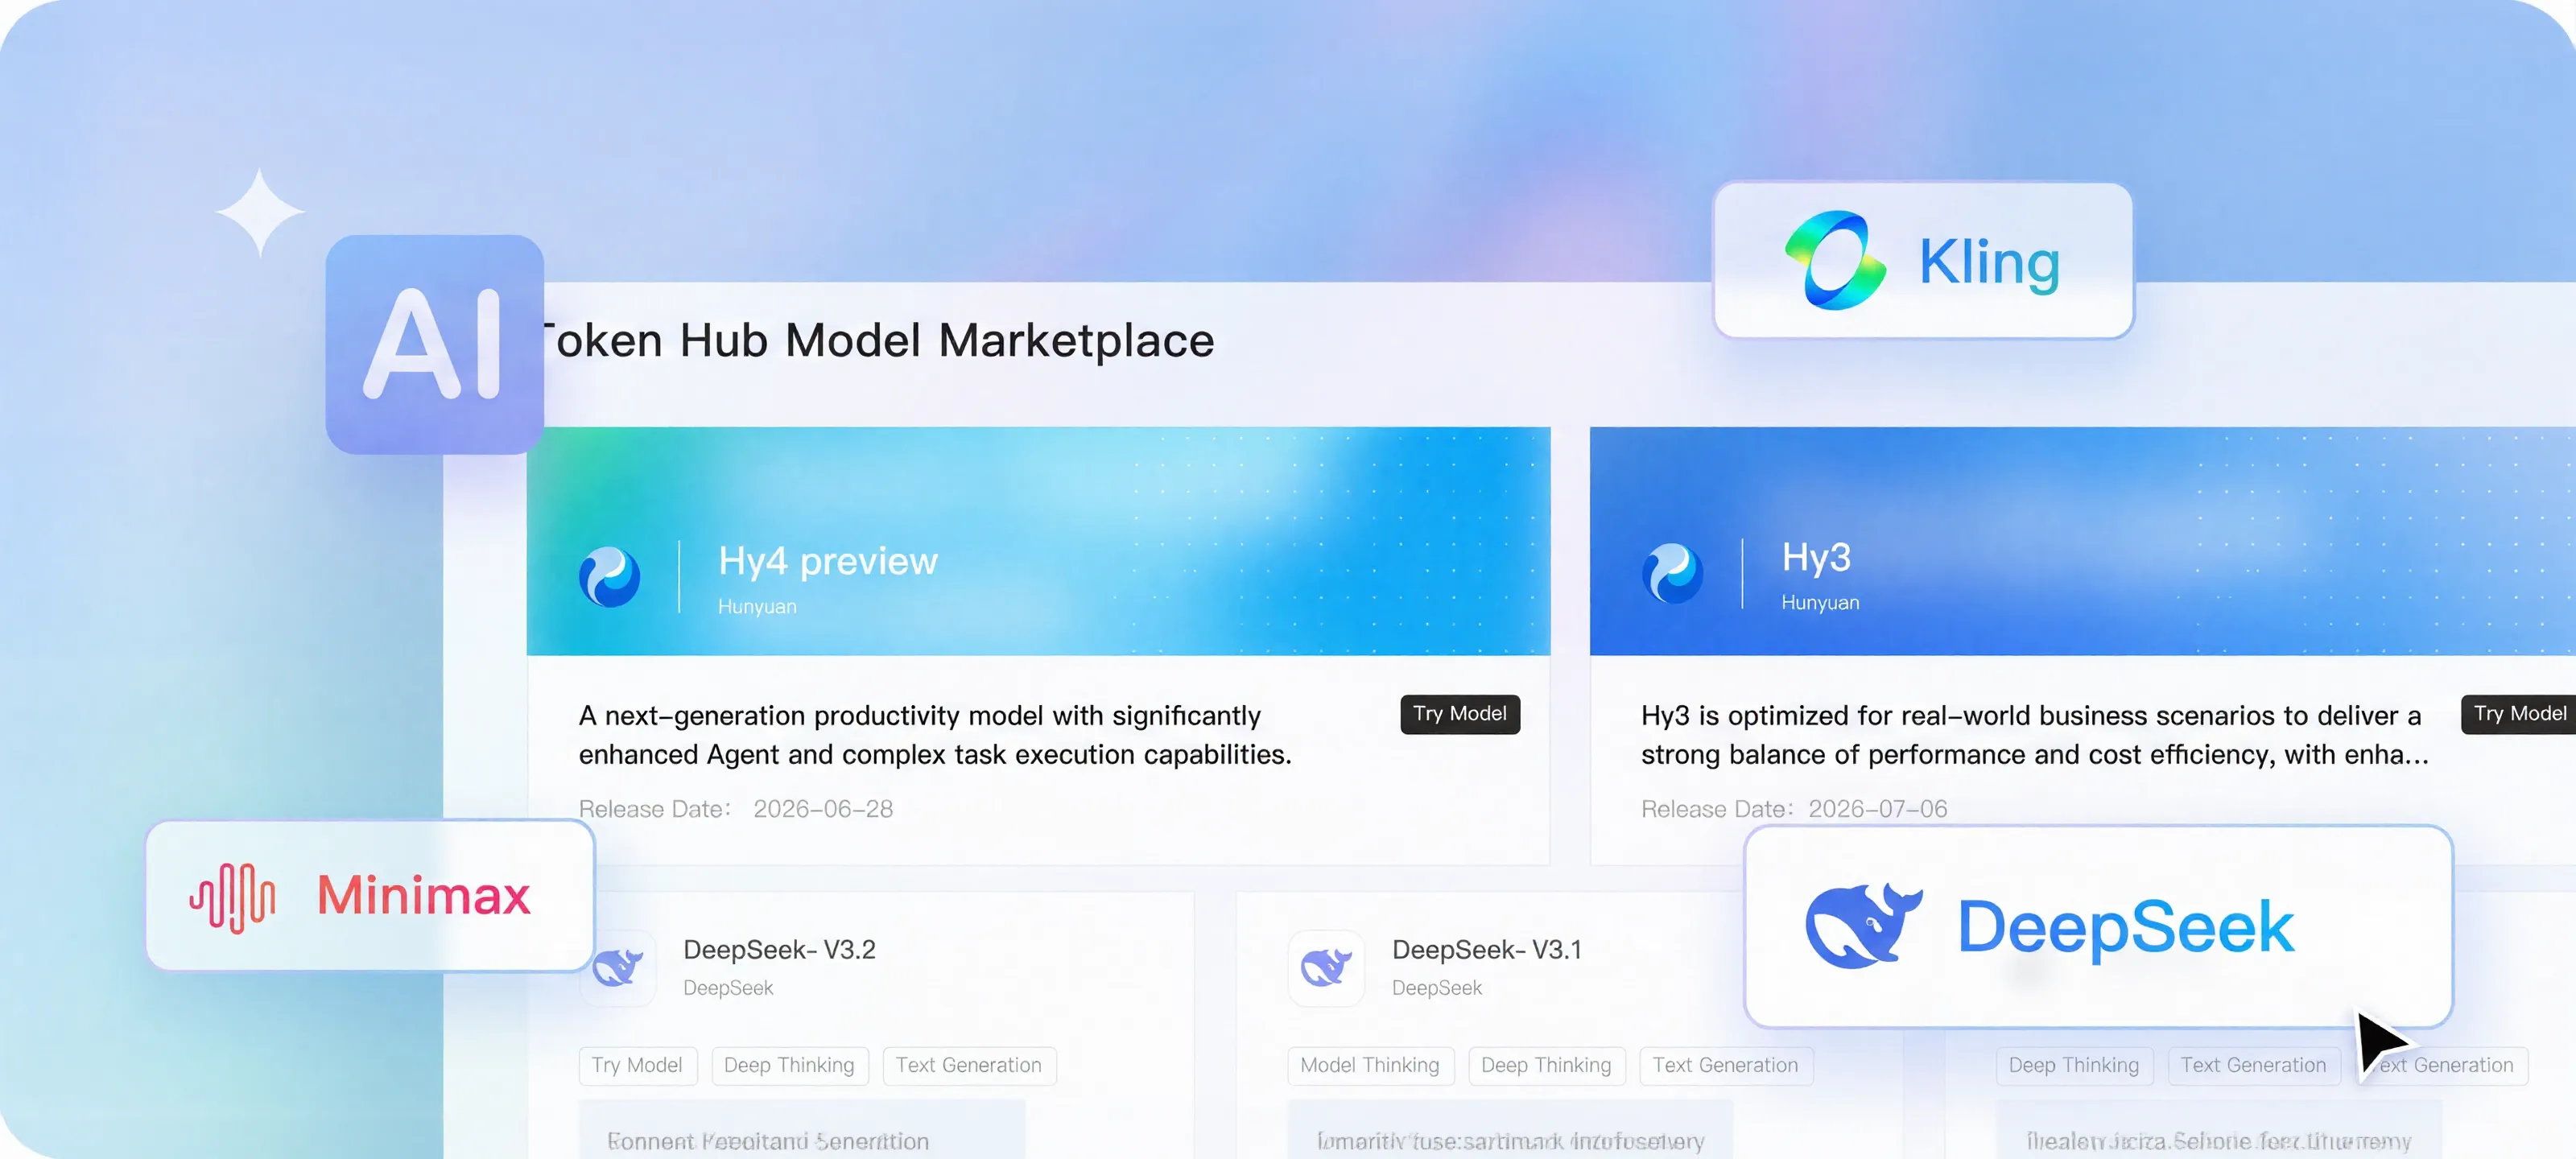Click Try Model tag under DeepSeek-V3.2

coord(637,1065)
